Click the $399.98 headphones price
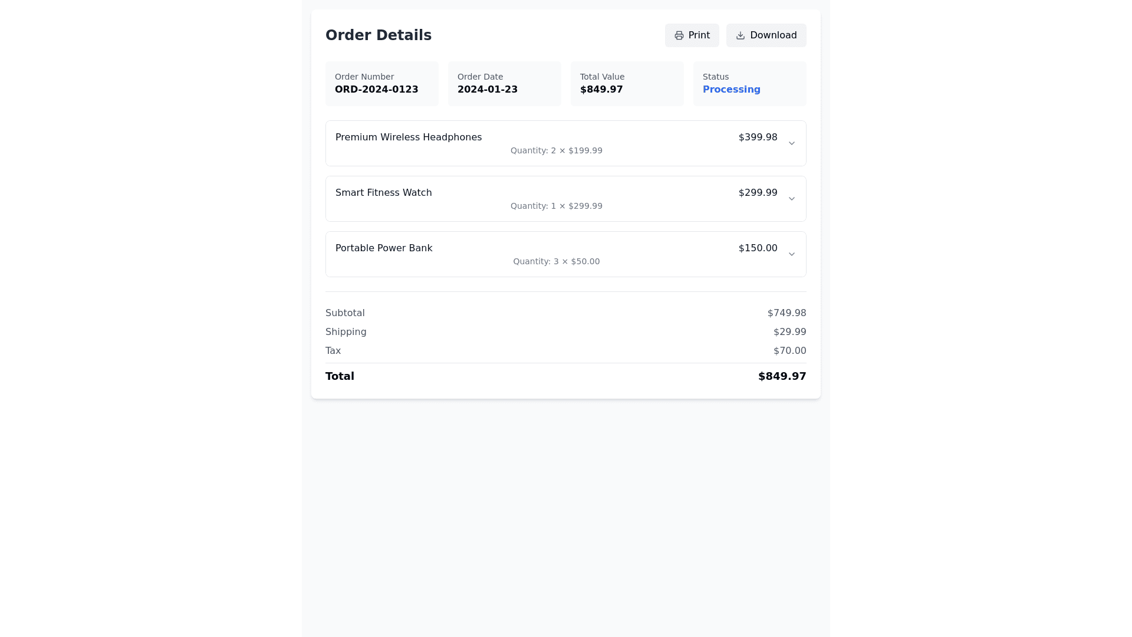The height and width of the screenshot is (637, 1132). [x=758, y=137]
